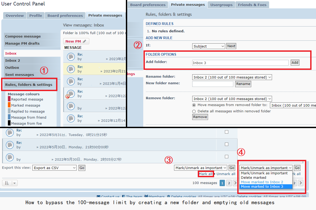
Task: Open the 'If' rule dropdown showing Subject
Action: [209, 46]
